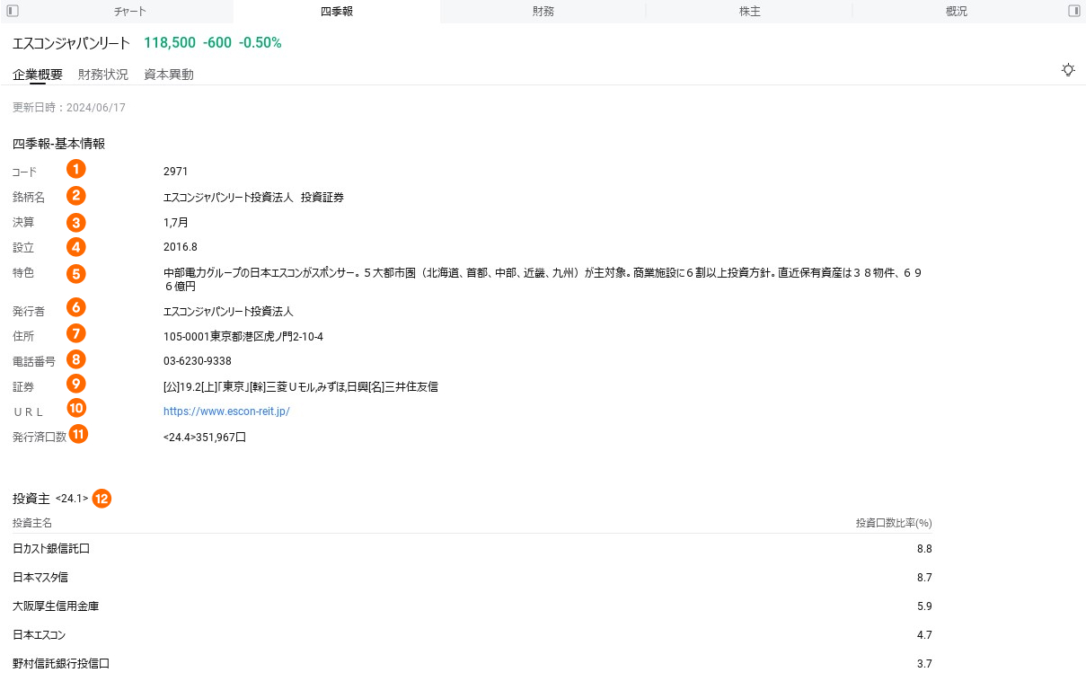
Task: Click the 日カスト銀信託口 row name
Action: (x=51, y=548)
